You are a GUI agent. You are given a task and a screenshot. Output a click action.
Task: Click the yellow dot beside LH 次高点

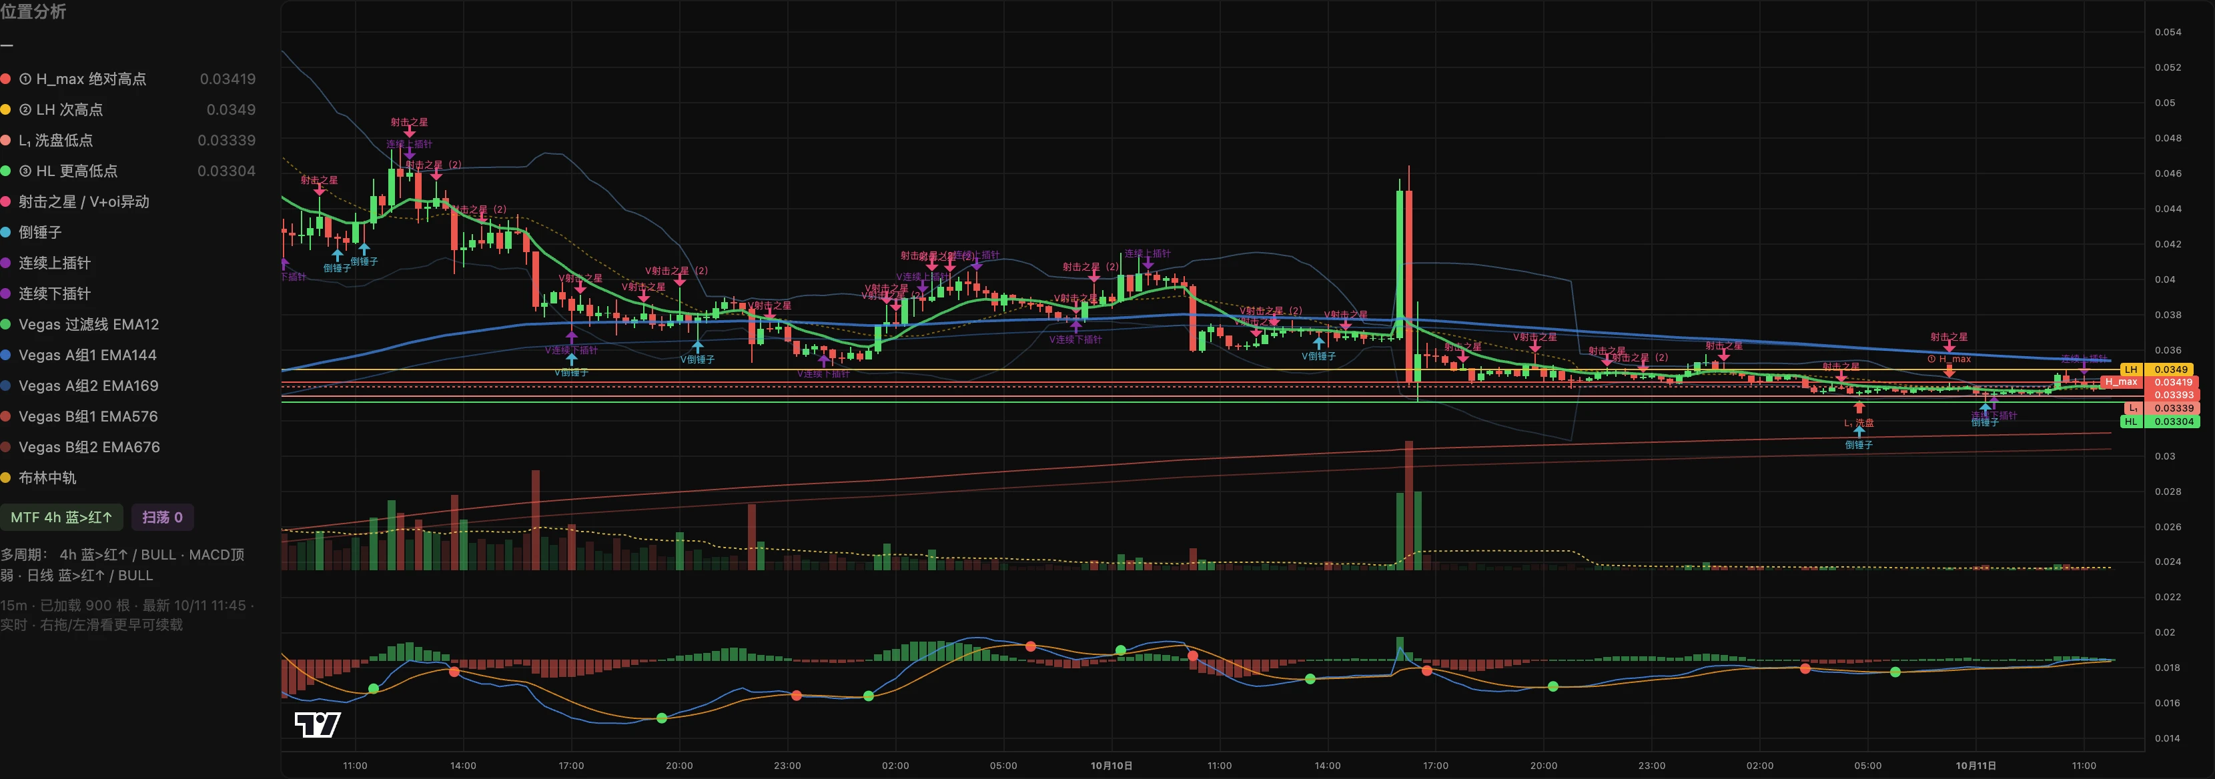[5, 110]
